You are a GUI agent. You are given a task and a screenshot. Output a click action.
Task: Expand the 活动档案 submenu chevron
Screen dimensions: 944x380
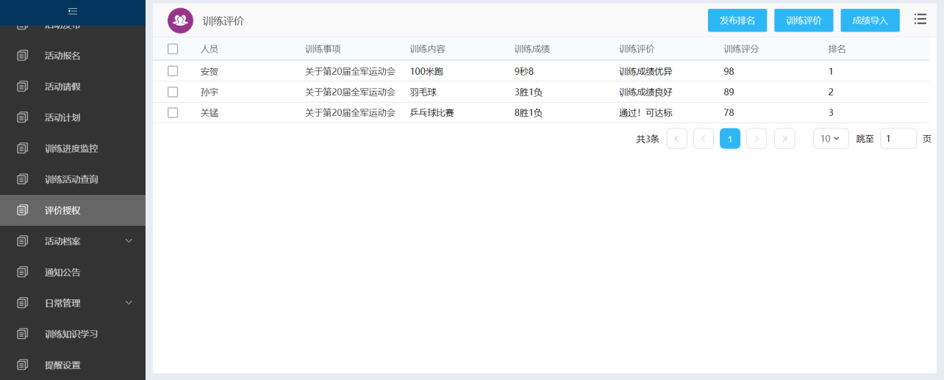point(129,241)
